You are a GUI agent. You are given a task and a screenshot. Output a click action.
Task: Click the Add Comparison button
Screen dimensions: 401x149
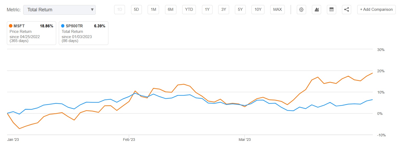376,10
